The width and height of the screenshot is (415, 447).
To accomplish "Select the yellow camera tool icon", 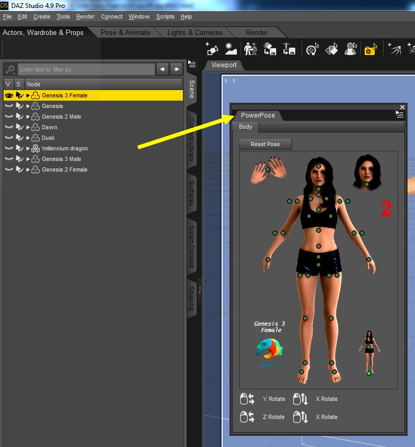I will (370, 49).
